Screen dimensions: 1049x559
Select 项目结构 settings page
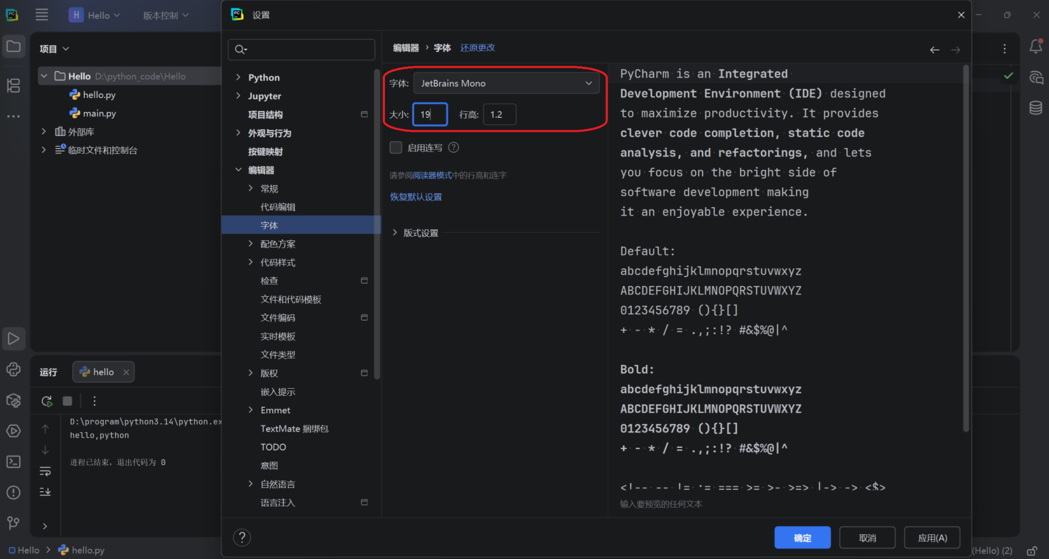click(x=265, y=114)
